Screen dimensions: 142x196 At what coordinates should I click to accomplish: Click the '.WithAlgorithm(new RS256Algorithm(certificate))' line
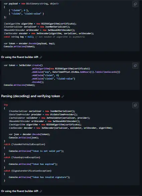point(61,69)
